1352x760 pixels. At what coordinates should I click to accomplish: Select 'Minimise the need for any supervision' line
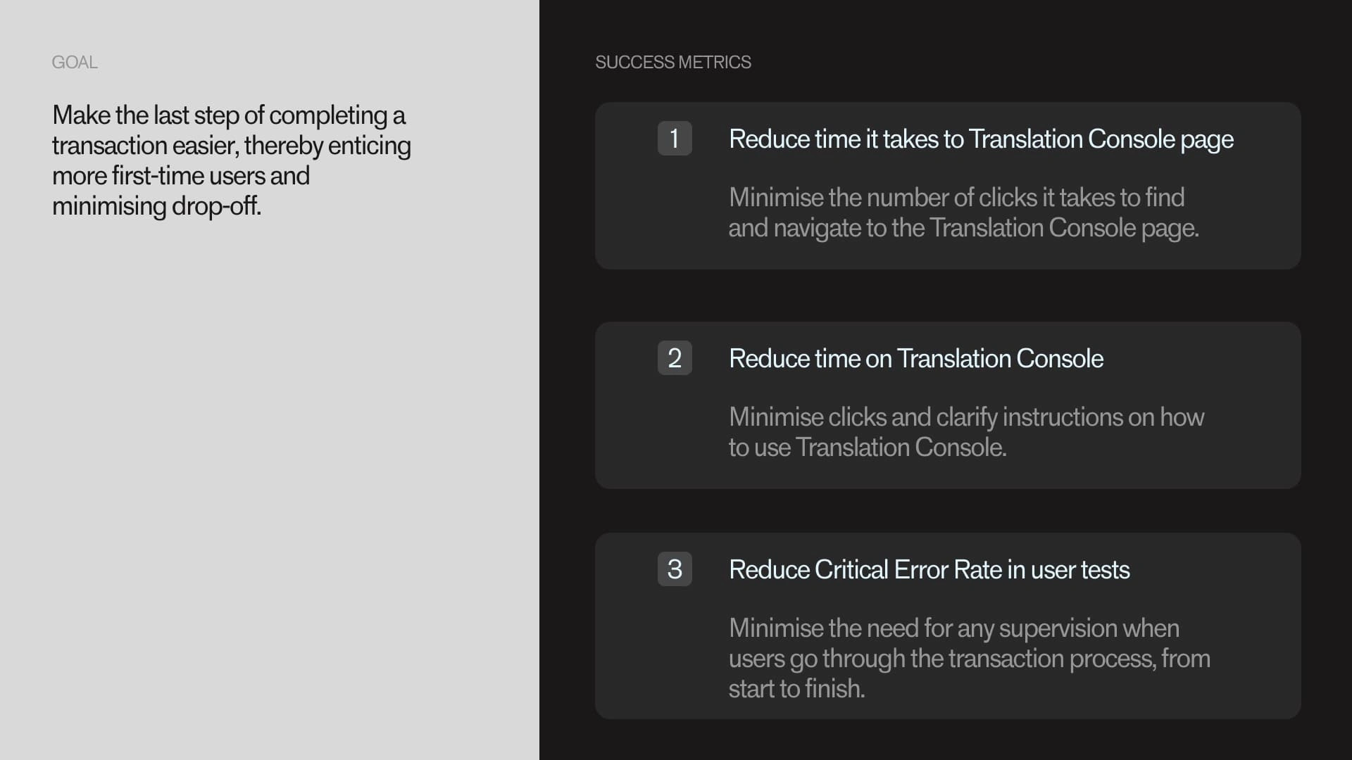tap(953, 628)
